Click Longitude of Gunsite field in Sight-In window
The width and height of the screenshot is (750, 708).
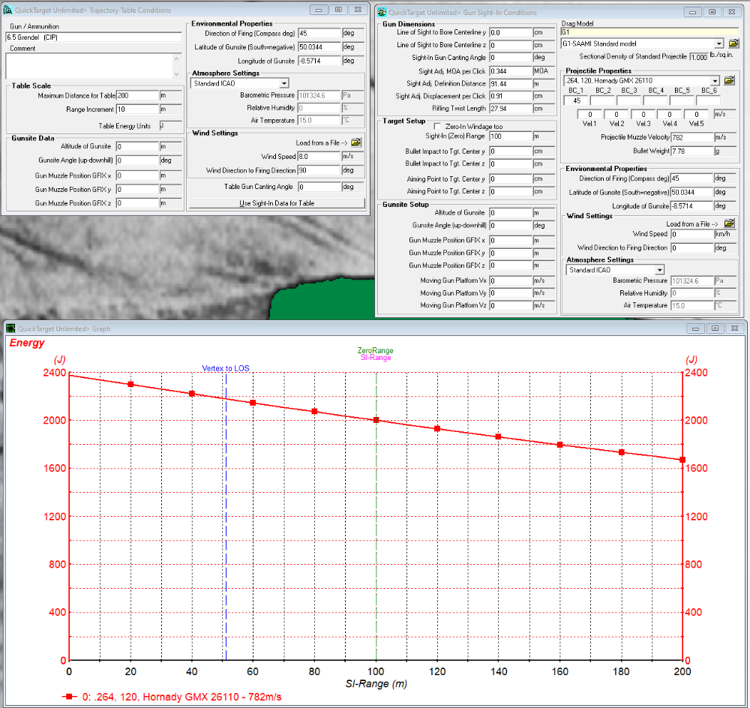click(x=692, y=206)
